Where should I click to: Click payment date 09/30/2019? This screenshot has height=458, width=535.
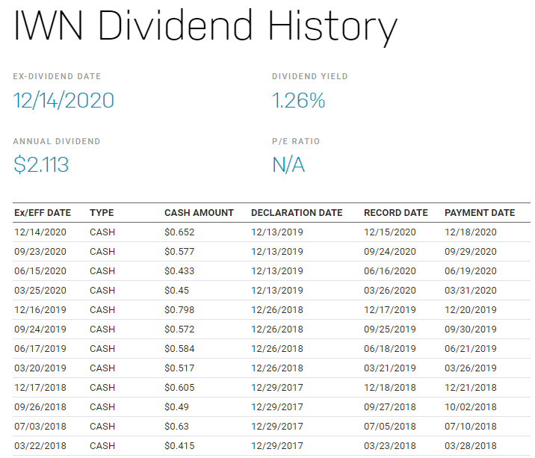click(x=471, y=329)
